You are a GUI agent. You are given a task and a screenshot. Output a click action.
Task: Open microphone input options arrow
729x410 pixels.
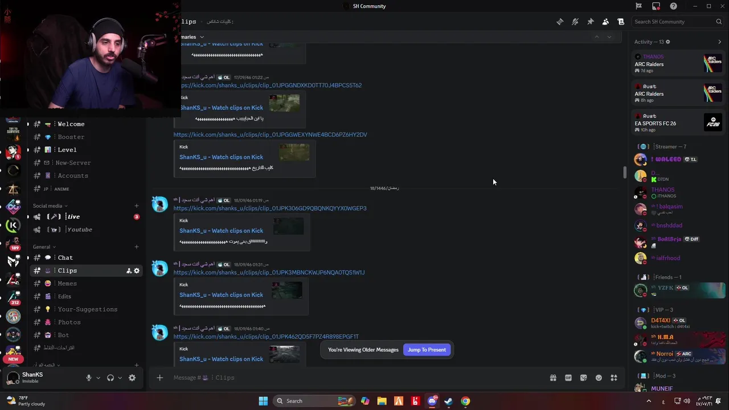pos(98,378)
